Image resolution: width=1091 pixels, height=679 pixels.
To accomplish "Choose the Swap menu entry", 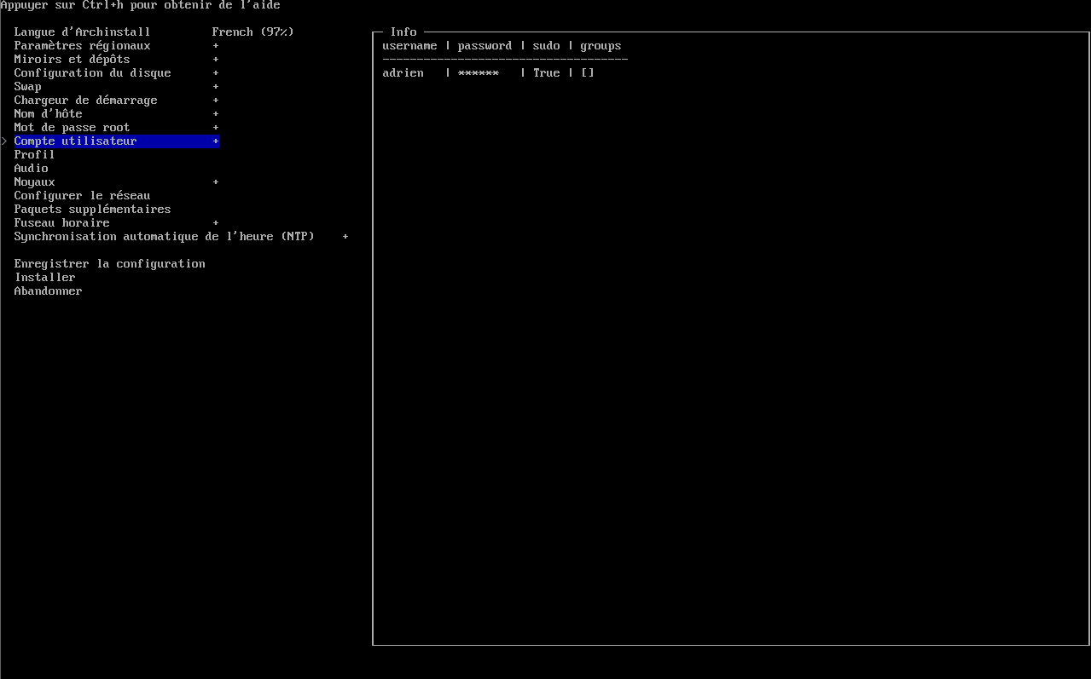I will pos(27,86).
